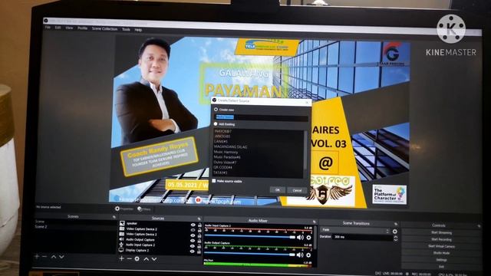Select the Add Existing radio button
The image size is (491, 276).
coord(216,124)
